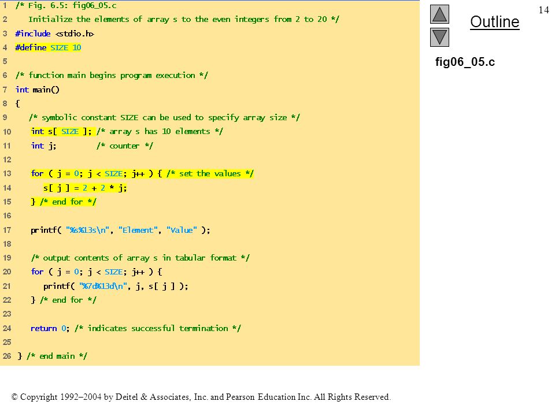Click the highlighted '} /* end for */' on line 15

(x=64, y=202)
